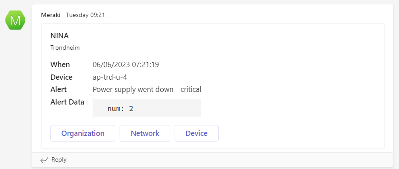Click Reply to respond to the message
The width and height of the screenshot is (399, 169).
pos(59,159)
